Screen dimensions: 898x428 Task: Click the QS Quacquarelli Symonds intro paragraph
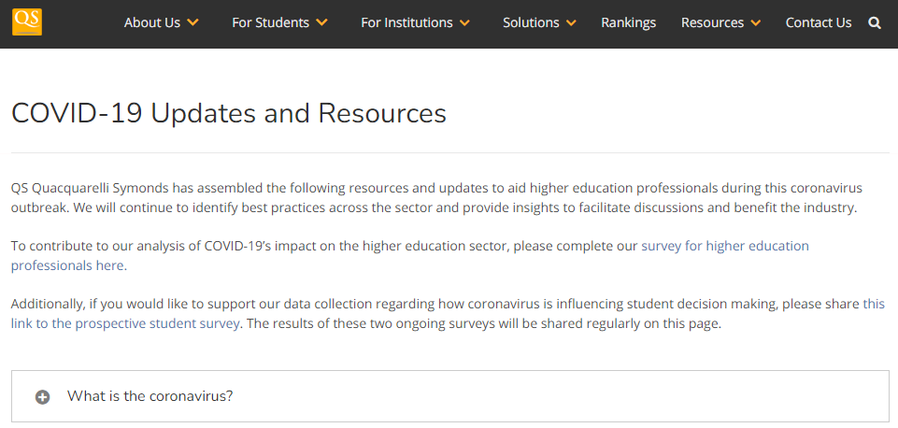coord(435,197)
